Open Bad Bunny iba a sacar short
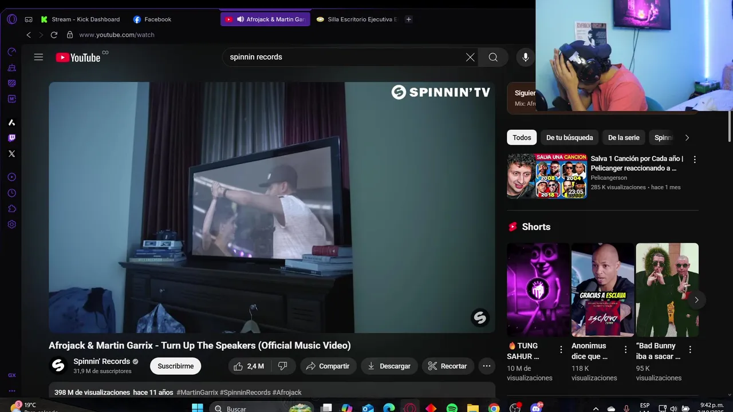Screen dimensions: 733x412 click(667, 290)
